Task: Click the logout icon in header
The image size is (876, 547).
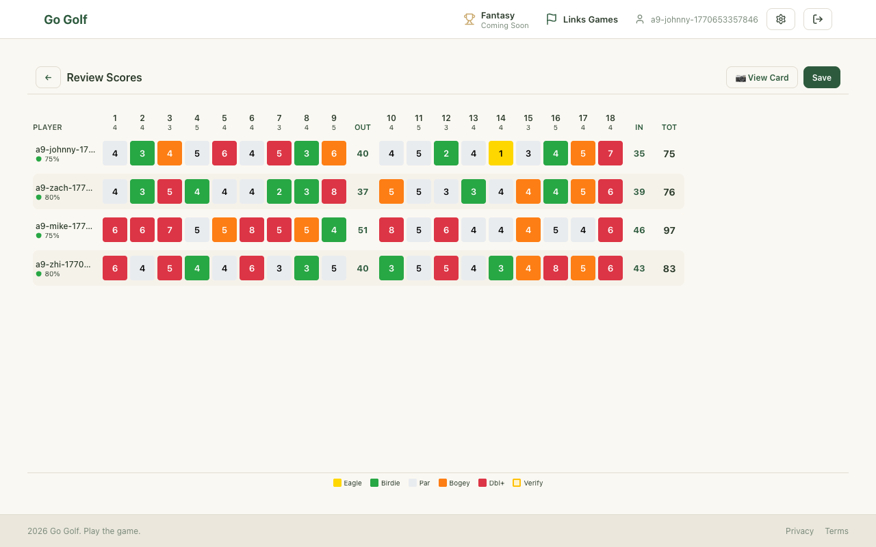Action: point(817,19)
